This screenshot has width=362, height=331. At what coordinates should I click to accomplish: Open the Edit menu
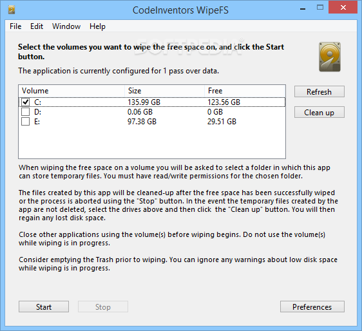[37, 26]
